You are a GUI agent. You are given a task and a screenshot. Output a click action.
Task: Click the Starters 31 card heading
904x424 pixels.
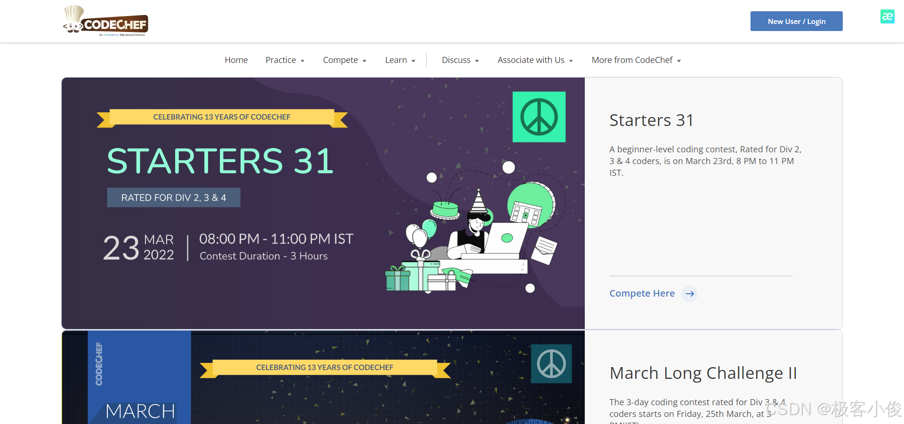(652, 120)
